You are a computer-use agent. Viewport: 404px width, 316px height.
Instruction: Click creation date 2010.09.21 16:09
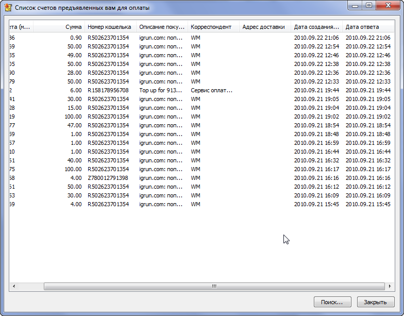click(316, 195)
